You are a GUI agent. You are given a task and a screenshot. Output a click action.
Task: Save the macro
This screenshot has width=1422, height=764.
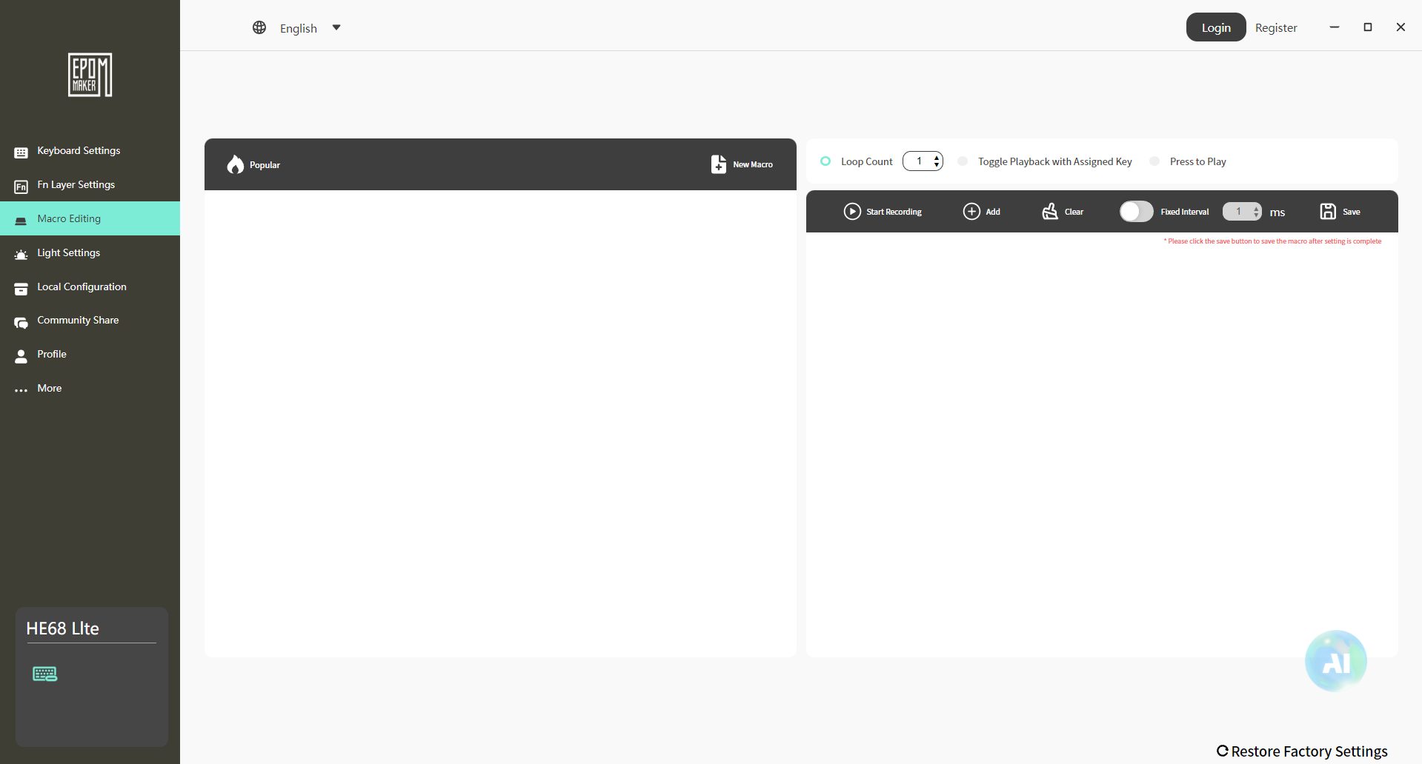pos(1352,212)
